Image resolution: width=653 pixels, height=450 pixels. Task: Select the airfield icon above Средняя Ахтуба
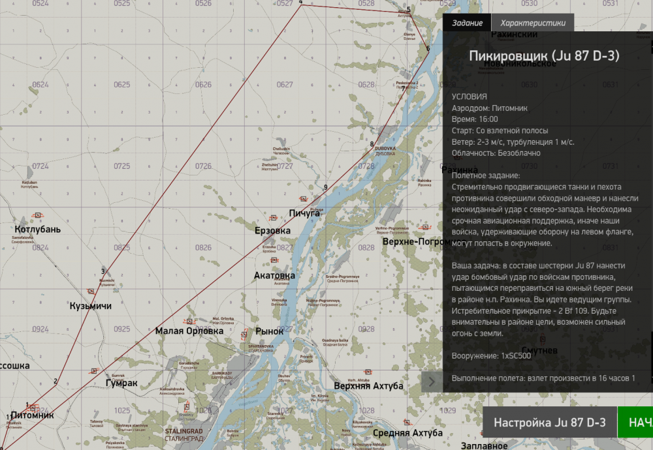407,423
